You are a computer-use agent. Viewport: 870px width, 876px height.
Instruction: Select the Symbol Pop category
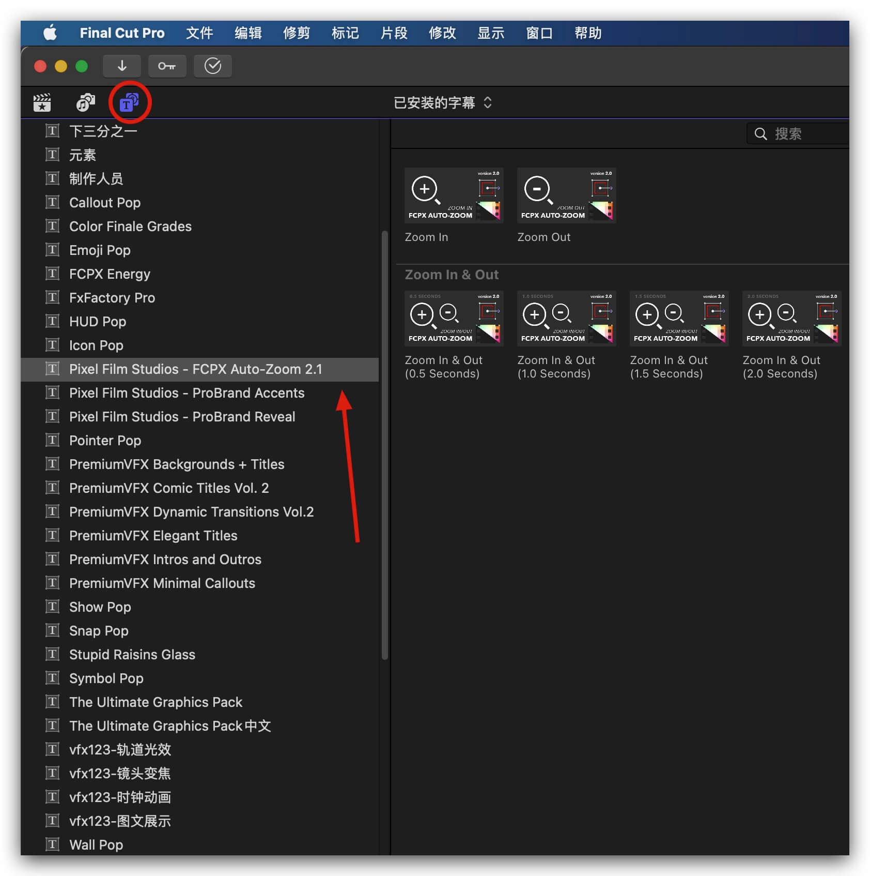click(x=199, y=678)
